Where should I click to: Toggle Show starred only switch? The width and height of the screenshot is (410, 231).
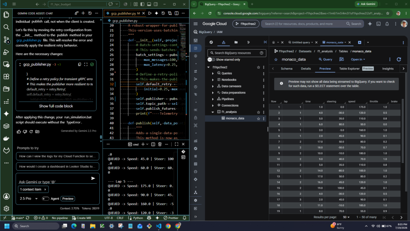pyautogui.click(x=211, y=60)
